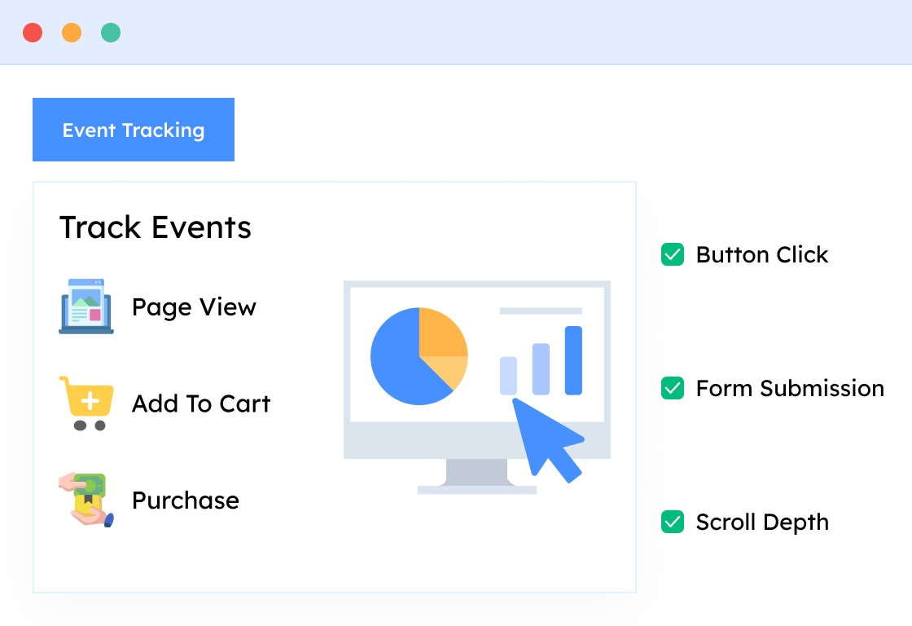Screen dimensions: 912x626
Task: Click the shortest light blue chart bar
Action: coord(508,376)
